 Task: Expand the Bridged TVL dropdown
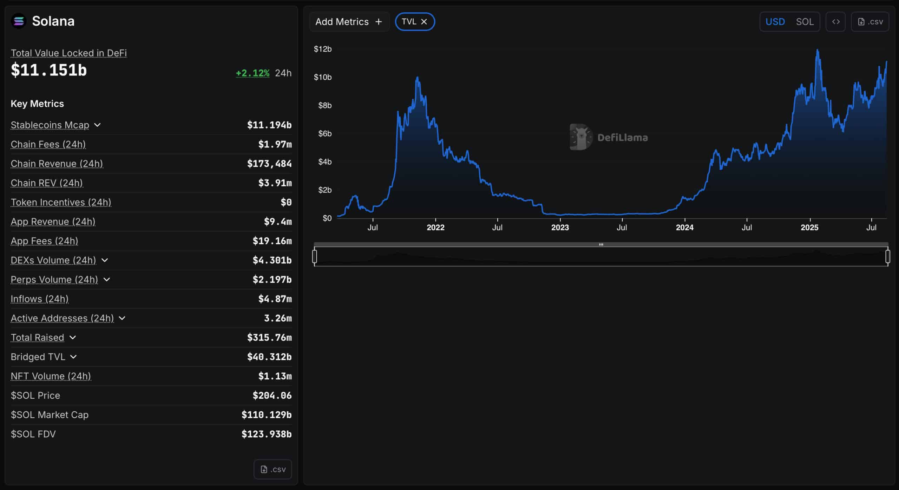coord(73,357)
